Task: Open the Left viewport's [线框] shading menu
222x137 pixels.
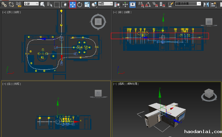Action: 17,84
